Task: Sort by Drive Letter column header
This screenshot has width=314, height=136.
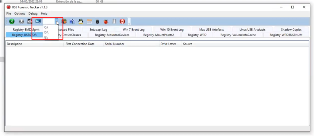Action: [x=170, y=44]
